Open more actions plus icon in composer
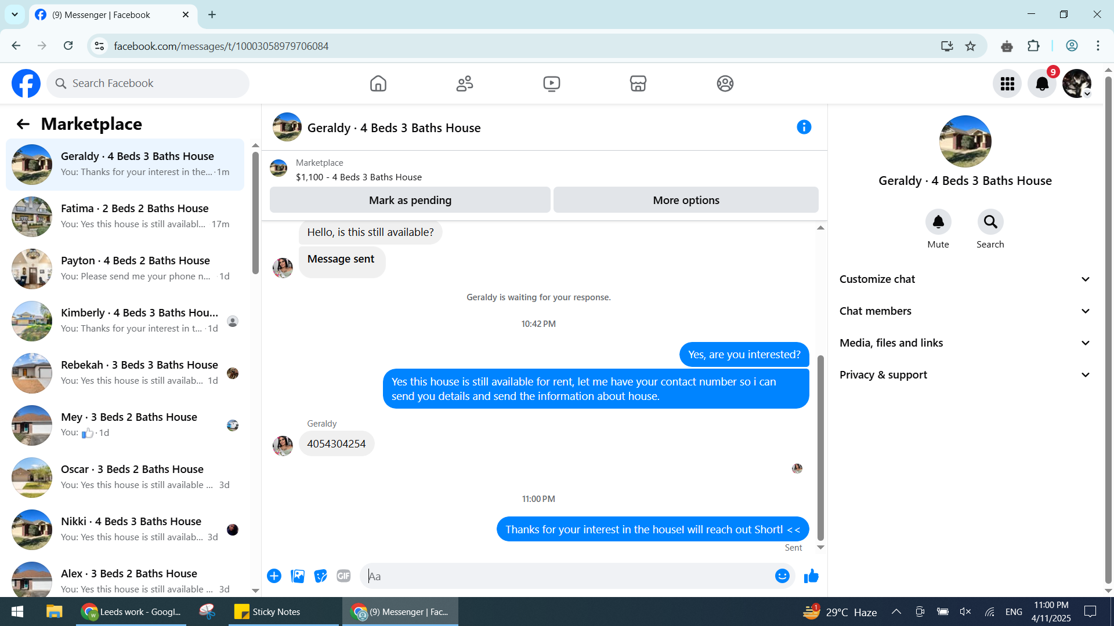Image resolution: width=1114 pixels, height=626 pixels. [x=274, y=576]
